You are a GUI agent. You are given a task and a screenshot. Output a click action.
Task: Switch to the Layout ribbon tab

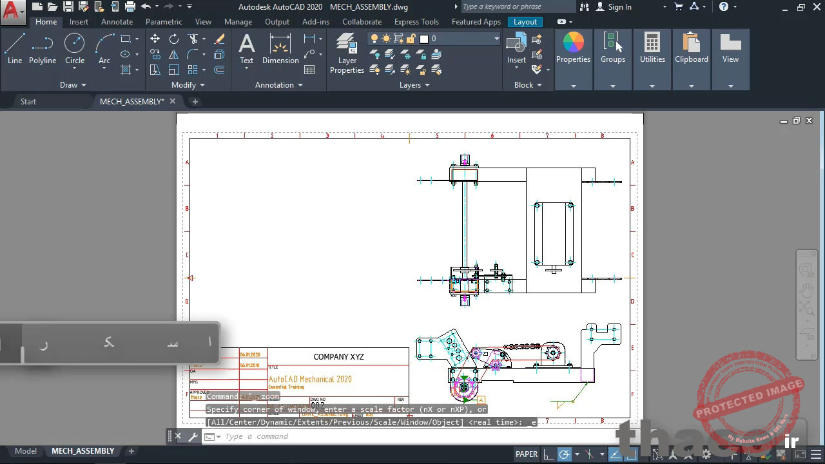click(525, 21)
